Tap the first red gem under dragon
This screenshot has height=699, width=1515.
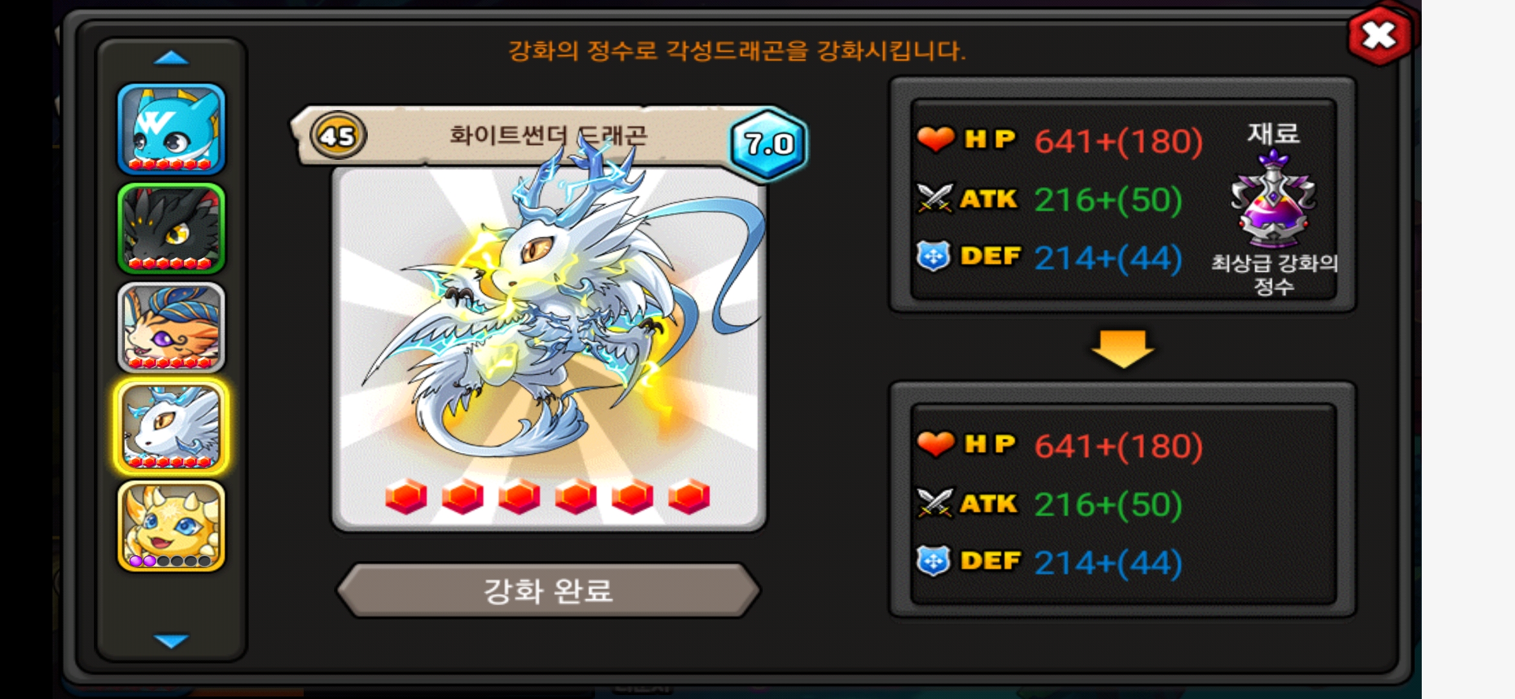[406, 496]
